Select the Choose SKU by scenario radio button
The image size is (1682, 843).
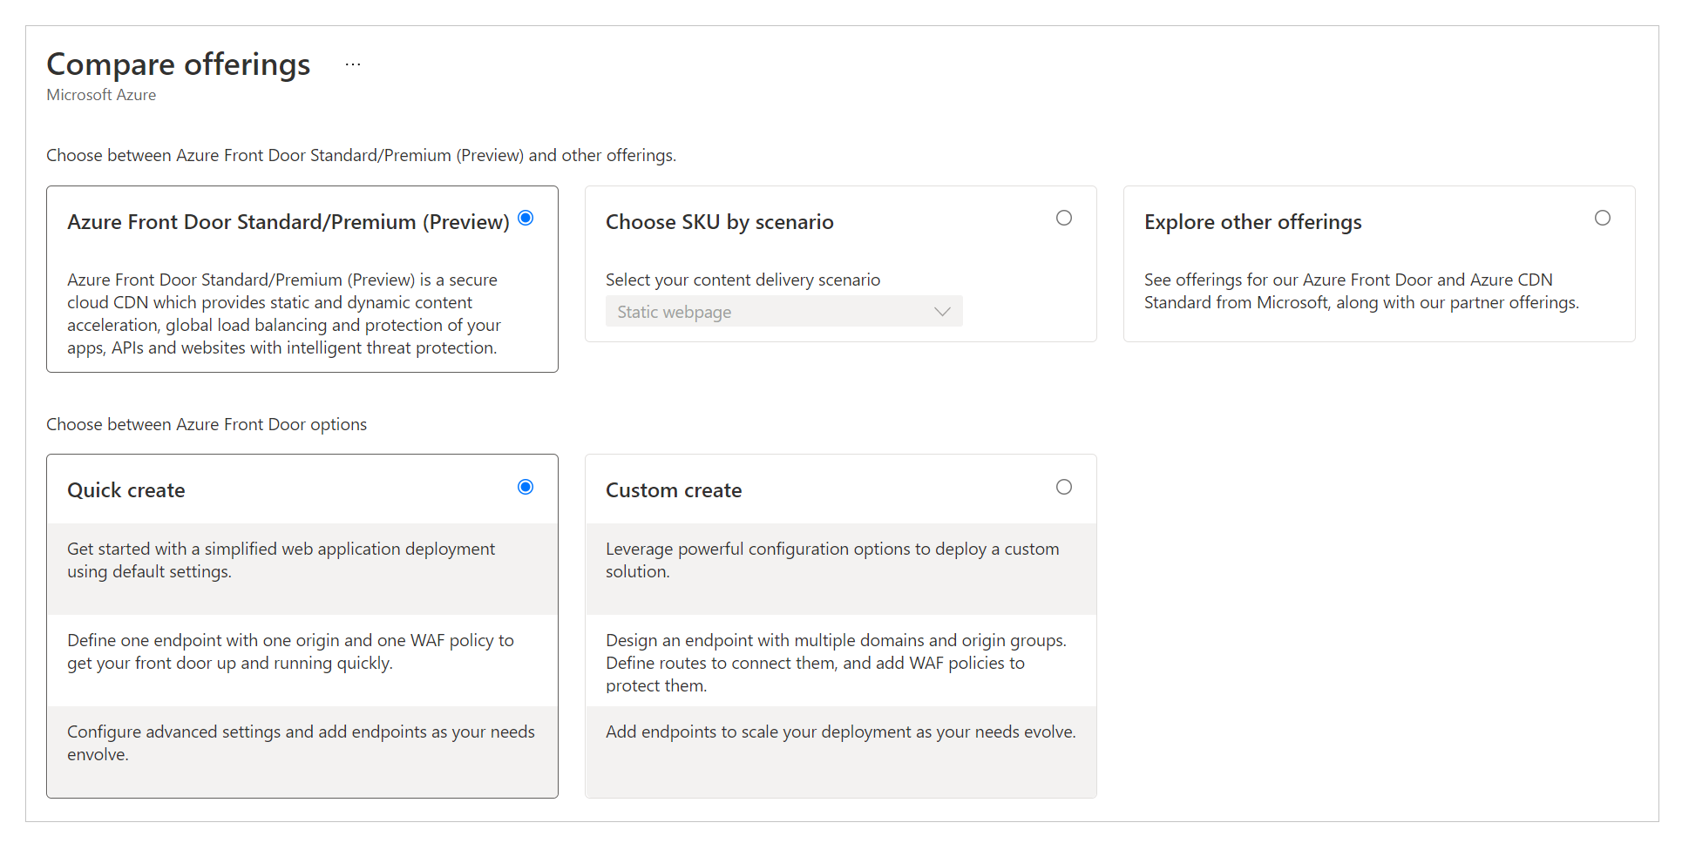(x=1064, y=218)
